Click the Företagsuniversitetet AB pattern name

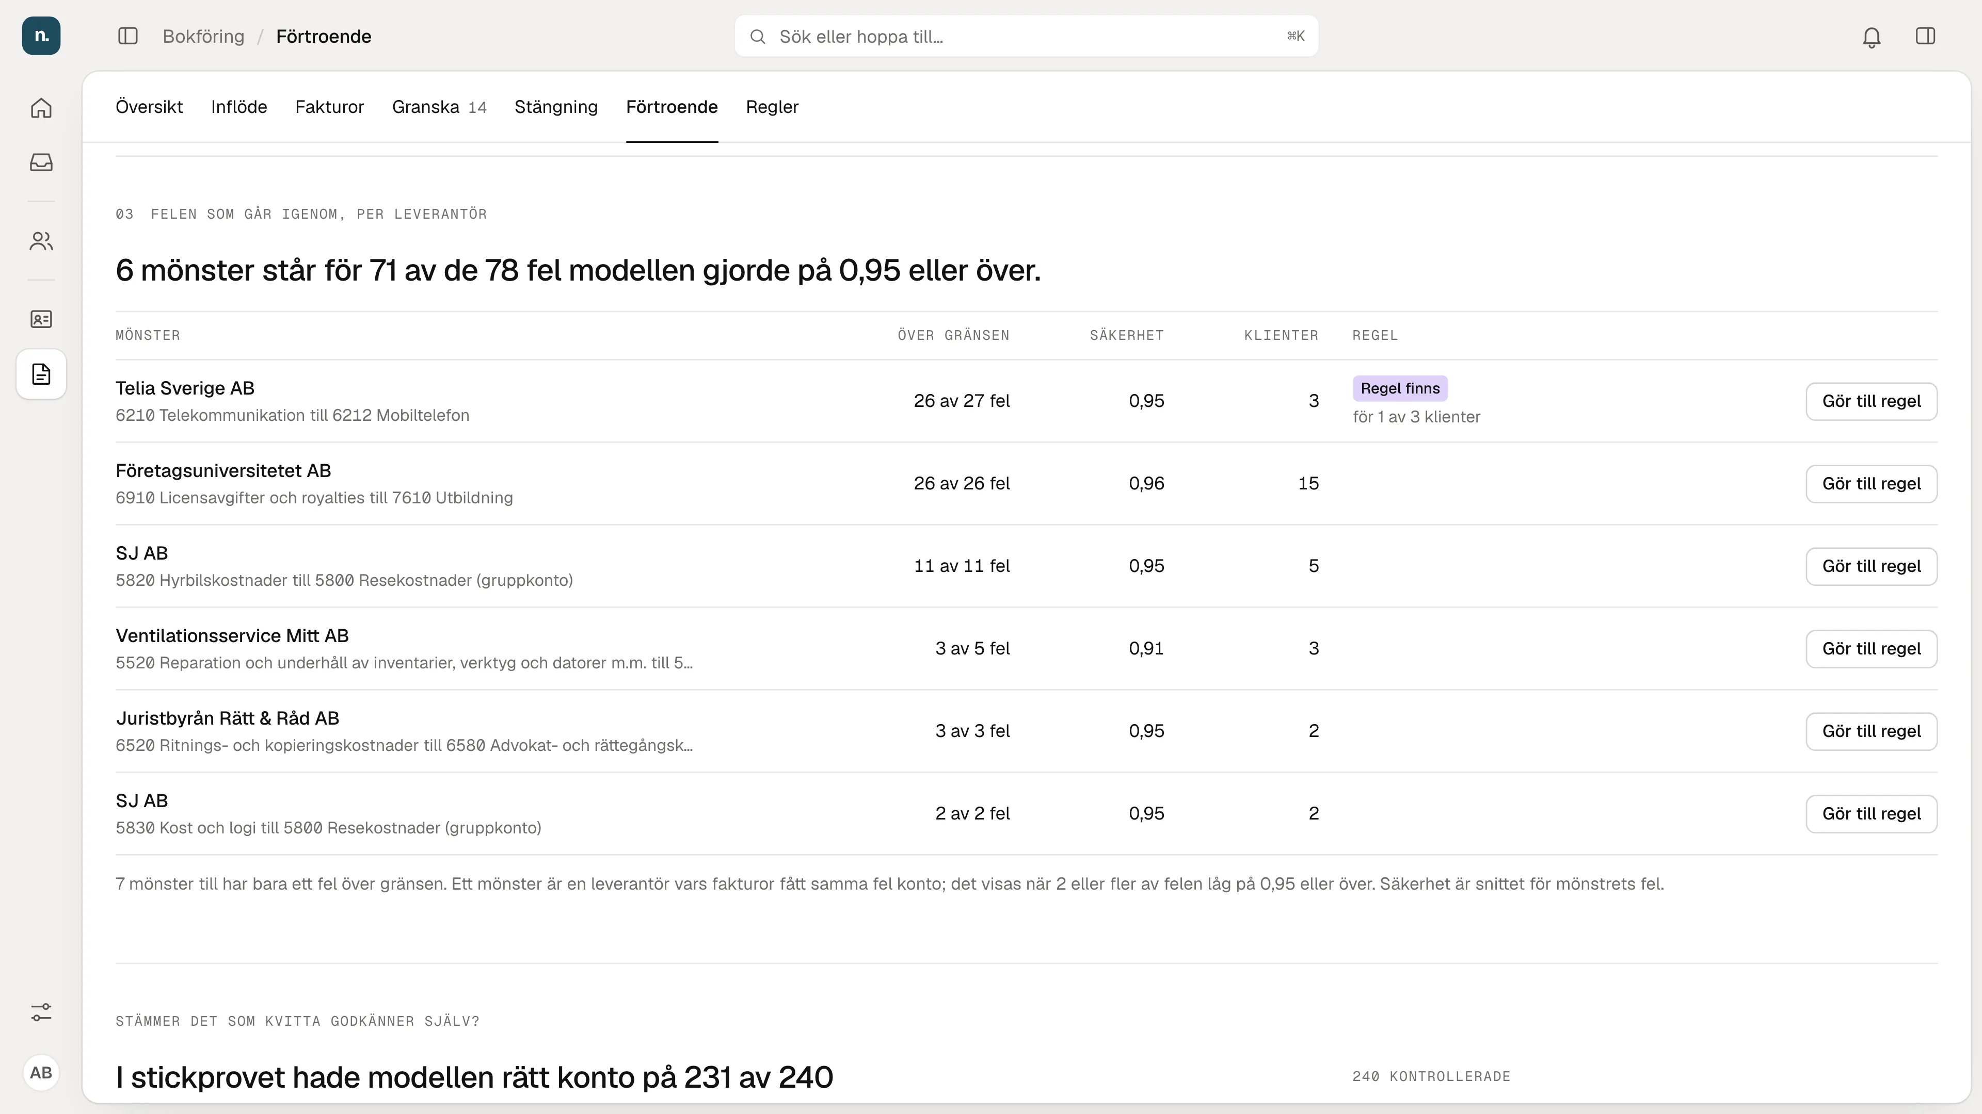223,470
